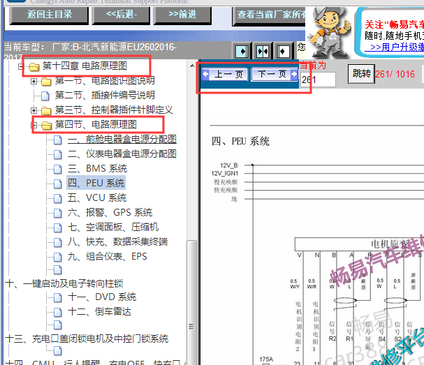This screenshot has width=424, height=365.
Task: Open 五、VCU 系统 in the tree
Action: [97, 198]
